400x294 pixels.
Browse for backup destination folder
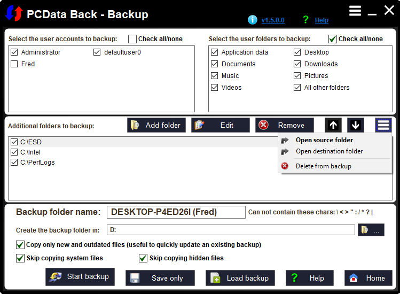coord(371,230)
